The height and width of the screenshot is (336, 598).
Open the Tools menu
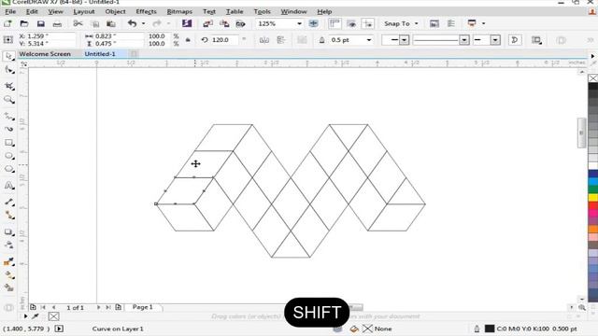tap(262, 11)
